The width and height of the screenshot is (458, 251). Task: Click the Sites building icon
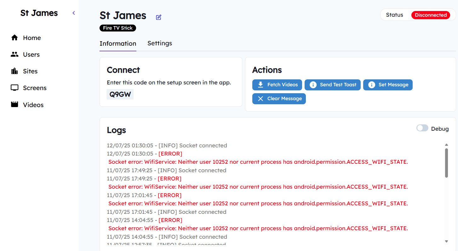tap(14, 71)
